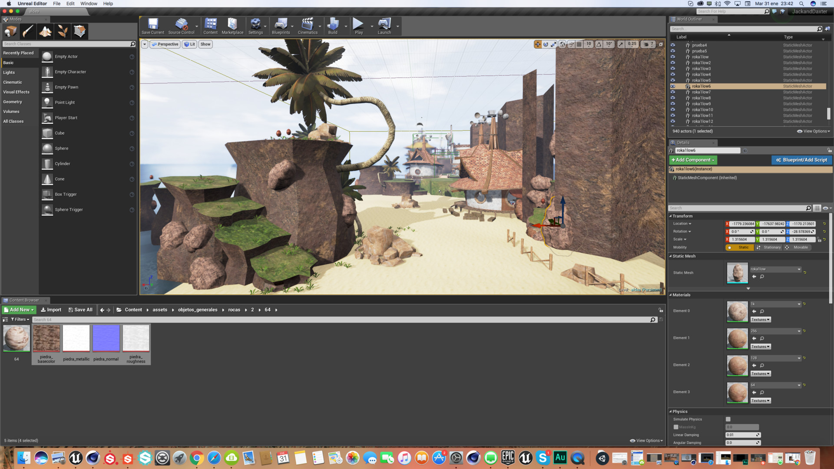834x469 pixels.
Task: Open Cinematics toolbar icon
Action: point(308,26)
